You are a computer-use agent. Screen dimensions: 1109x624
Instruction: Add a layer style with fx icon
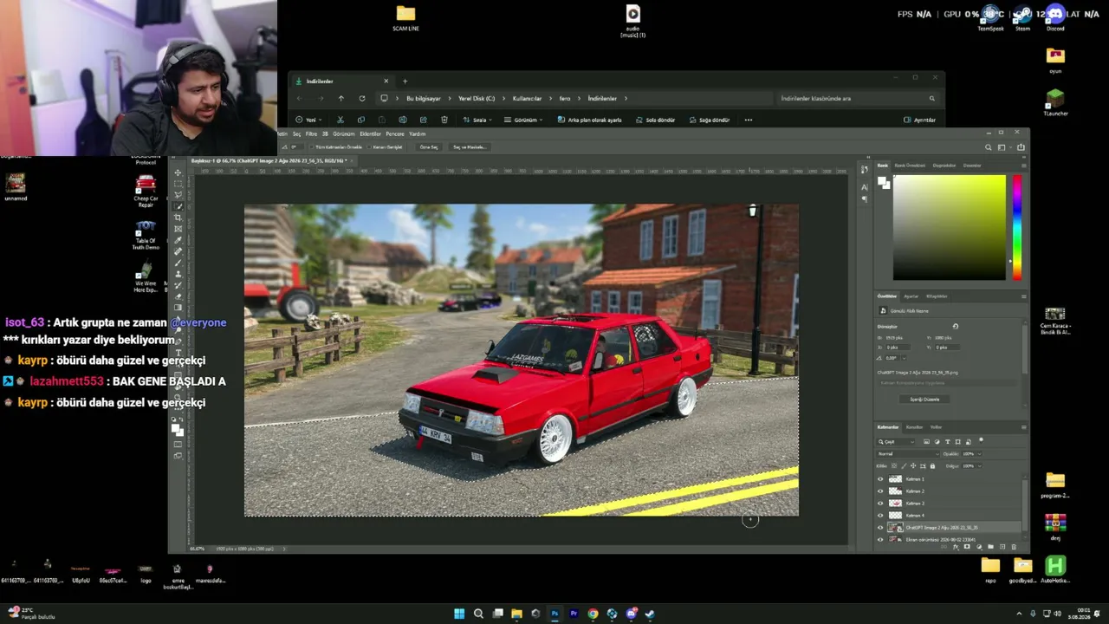(x=957, y=547)
